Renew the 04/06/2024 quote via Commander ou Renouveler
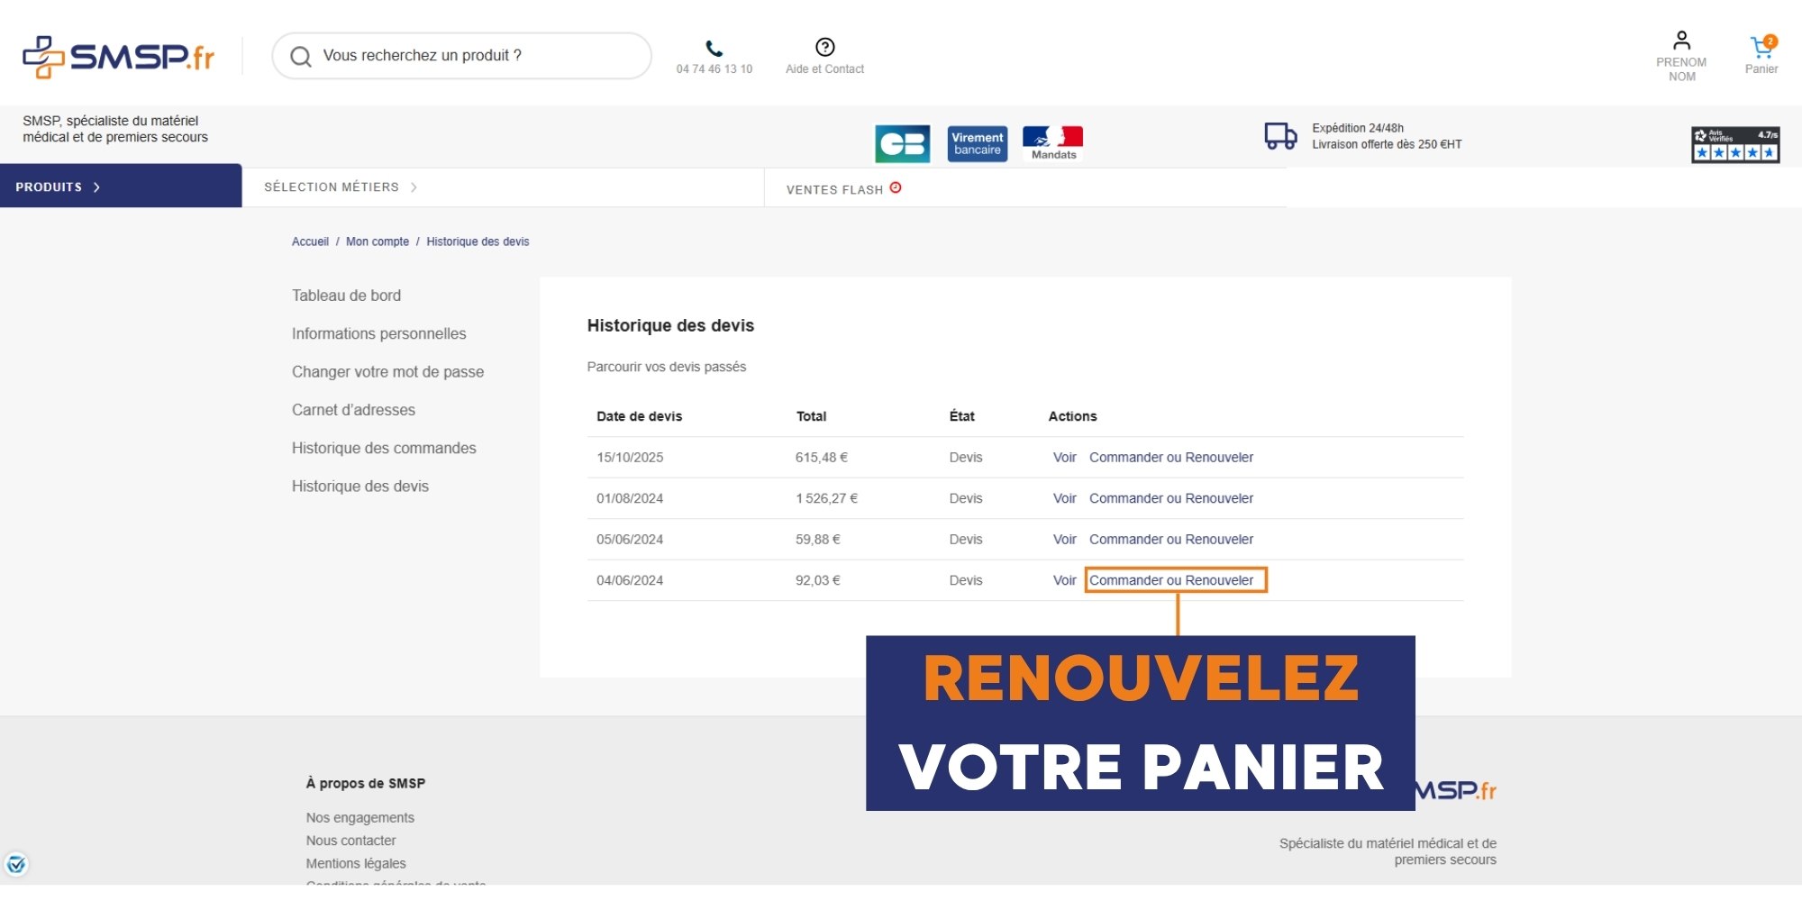The image size is (1802, 901). [x=1170, y=580]
